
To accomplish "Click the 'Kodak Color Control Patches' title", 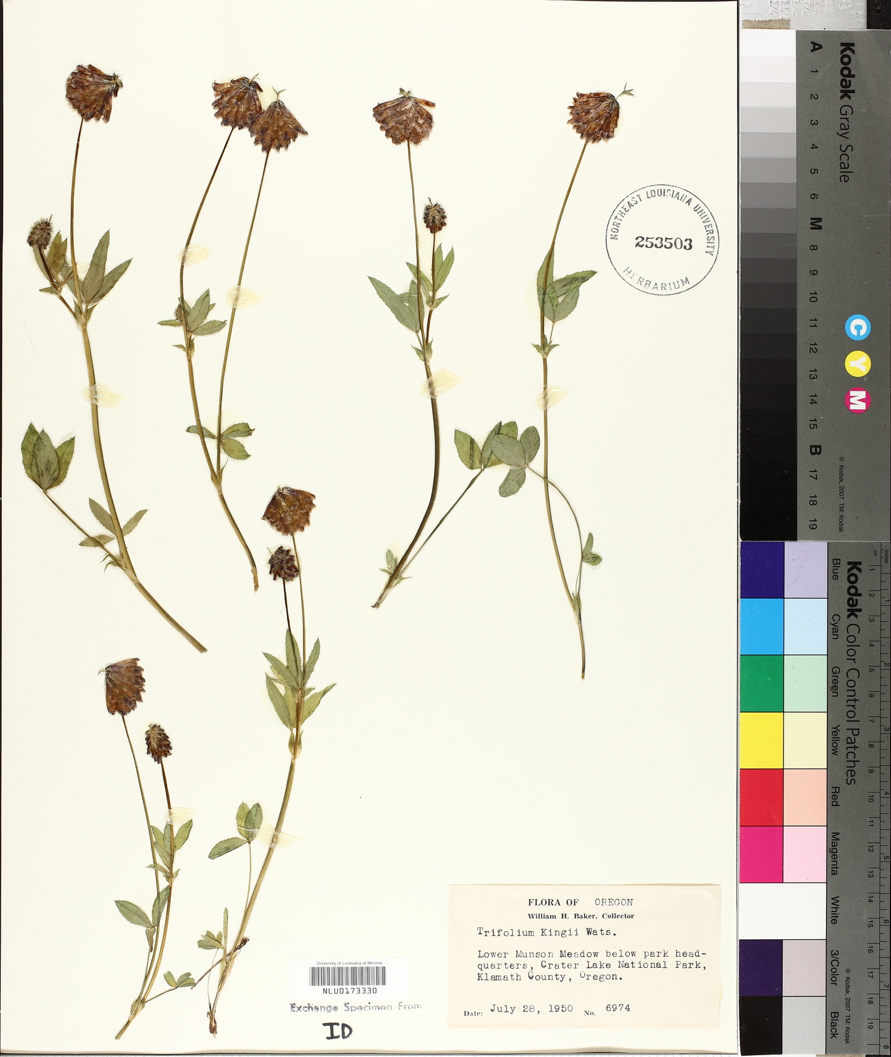I will (853, 673).
